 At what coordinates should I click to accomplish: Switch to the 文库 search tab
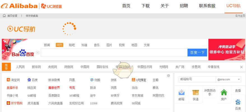click(x=147, y=45)
